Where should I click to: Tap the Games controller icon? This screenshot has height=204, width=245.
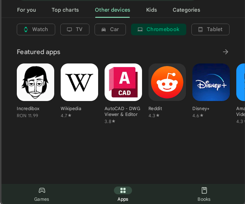pyautogui.click(x=42, y=190)
